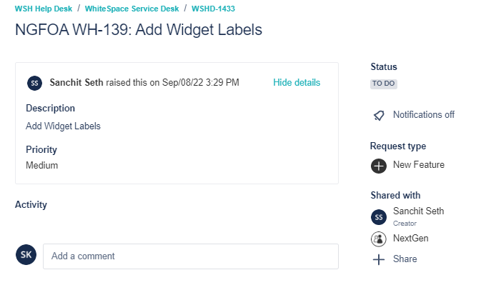The image size is (496, 285).
Task: Click the TO DO status badge
Action: pos(383,84)
